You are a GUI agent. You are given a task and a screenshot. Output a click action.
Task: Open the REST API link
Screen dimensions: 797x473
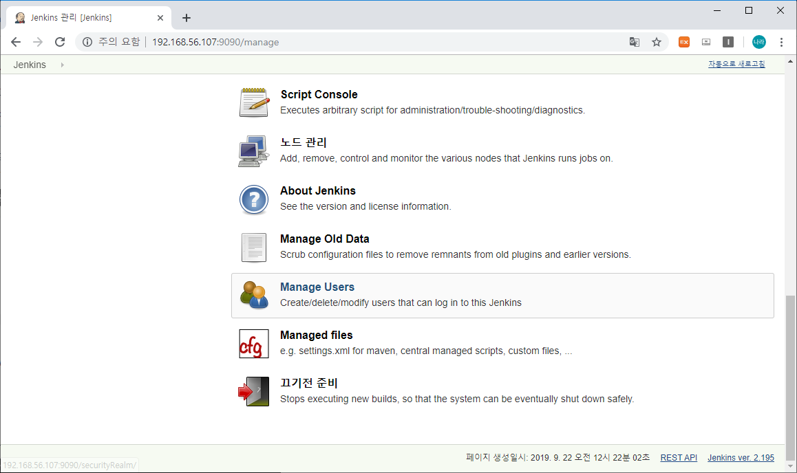[679, 458]
